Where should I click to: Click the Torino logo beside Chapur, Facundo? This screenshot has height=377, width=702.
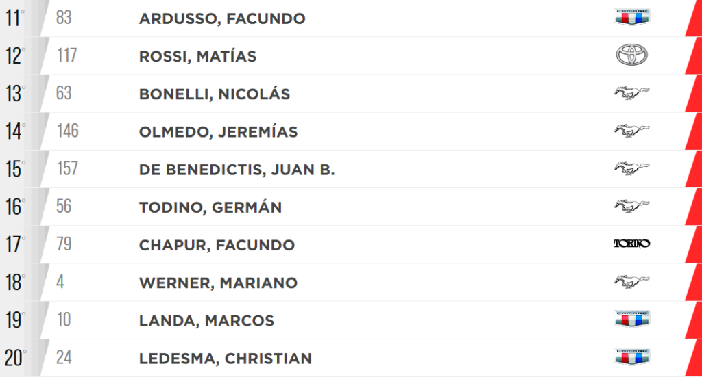(631, 244)
